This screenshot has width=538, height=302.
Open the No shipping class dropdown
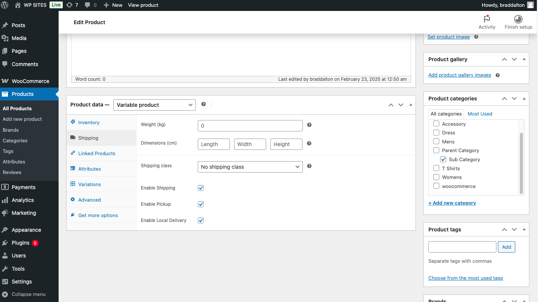tap(250, 167)
